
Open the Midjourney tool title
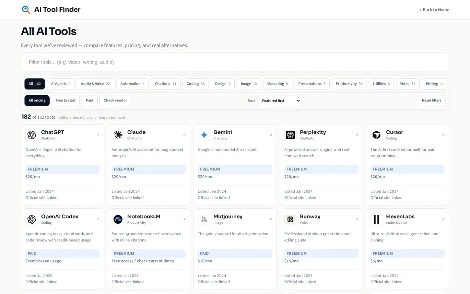pyautogui.click(x=228, y=217)
